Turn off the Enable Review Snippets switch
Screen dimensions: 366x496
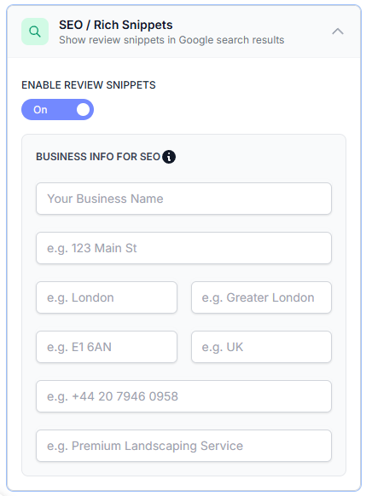point(57,109)
